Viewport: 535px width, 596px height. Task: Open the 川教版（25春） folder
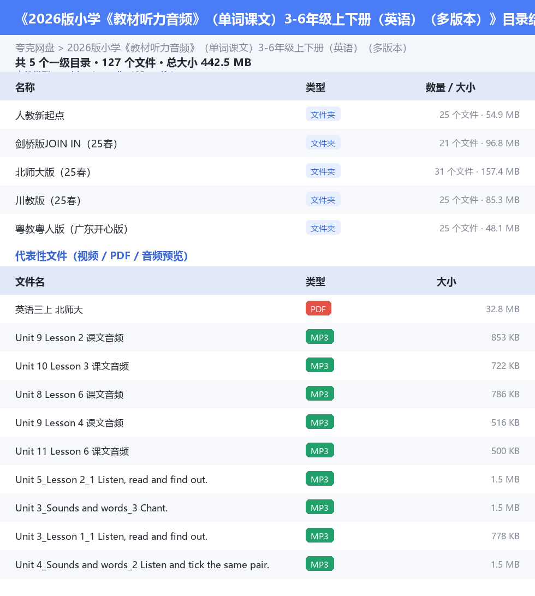pos(267,200)
